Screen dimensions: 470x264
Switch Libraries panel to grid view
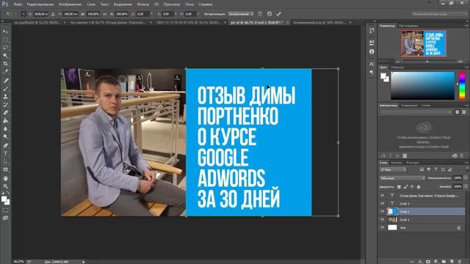457,112
